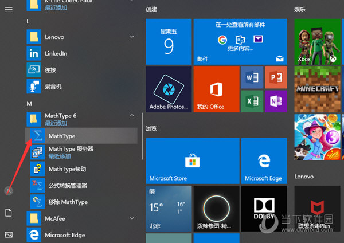The height and width of the screenshot is (243, 344).
Task: Launch MathType 服务器 entry
Action: click(x=81, y=152)
